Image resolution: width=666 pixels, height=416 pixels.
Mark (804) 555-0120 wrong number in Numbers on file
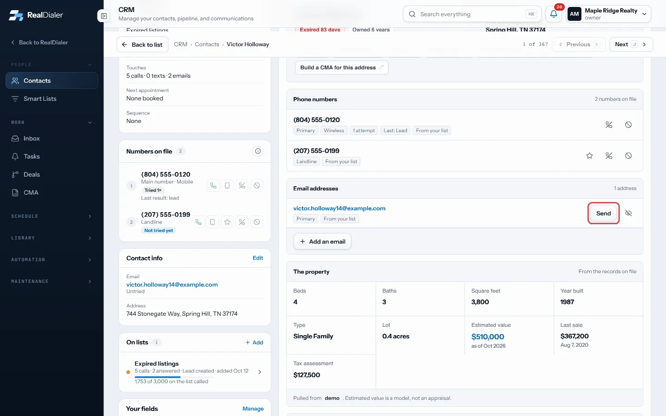pyautogui.click(x=242, y=185)
